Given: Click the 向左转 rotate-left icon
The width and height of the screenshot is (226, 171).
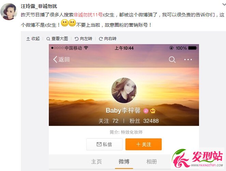Looking at the screenshot, I should point(76,39).
